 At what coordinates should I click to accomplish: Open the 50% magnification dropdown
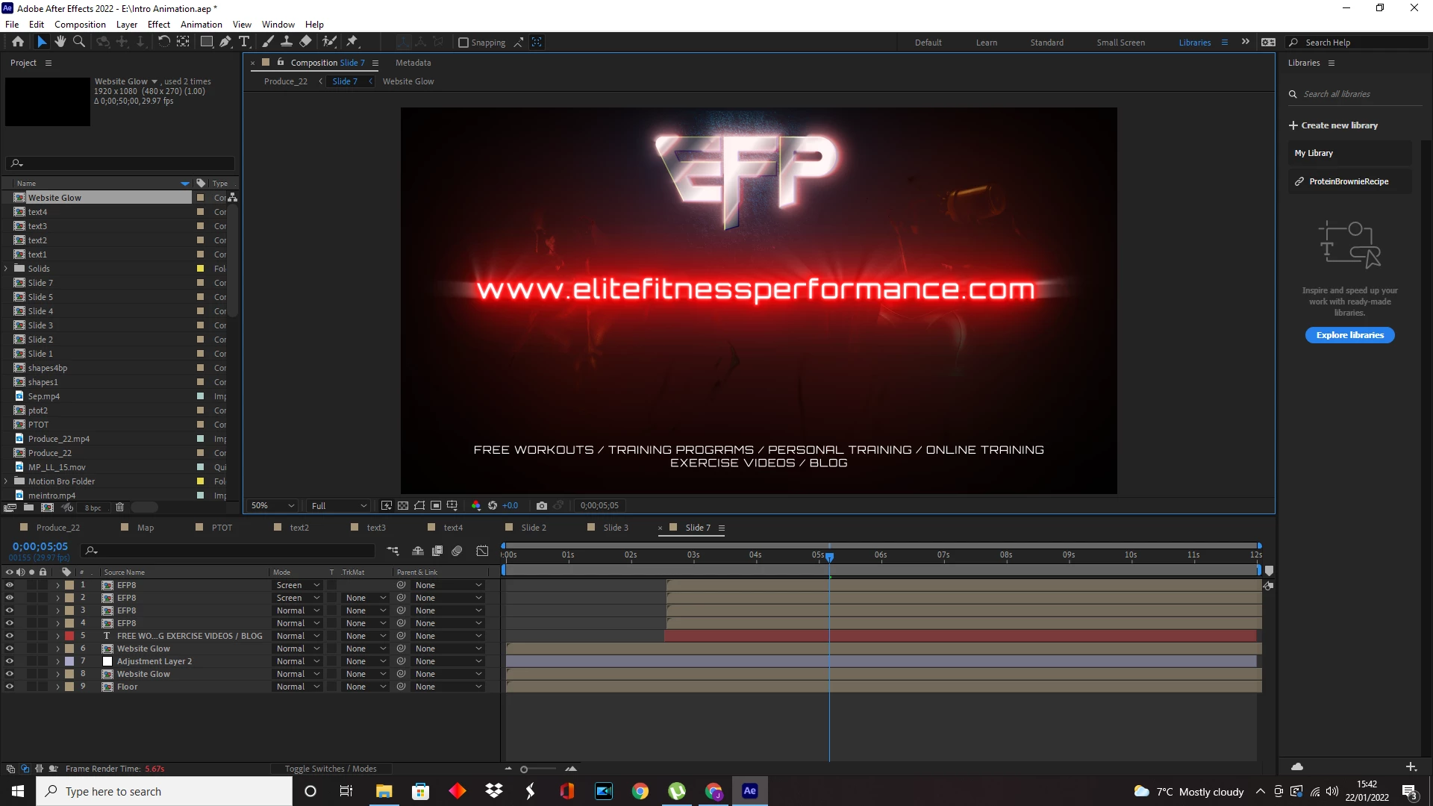273,506
